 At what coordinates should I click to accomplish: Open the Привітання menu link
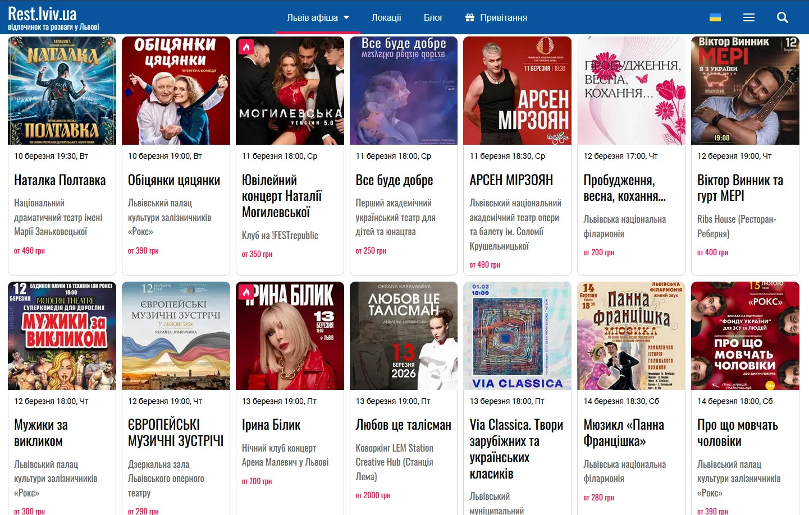point(504,17)
